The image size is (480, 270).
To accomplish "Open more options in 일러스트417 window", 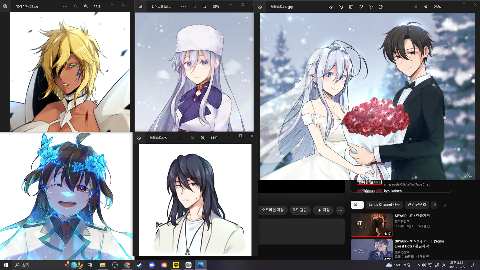I will pos(391,7).
